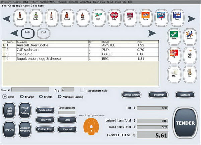The height and width of the screenshot is (145, 201).
Task: Select the Sprite item icon
Action: (x=174, y=37)
